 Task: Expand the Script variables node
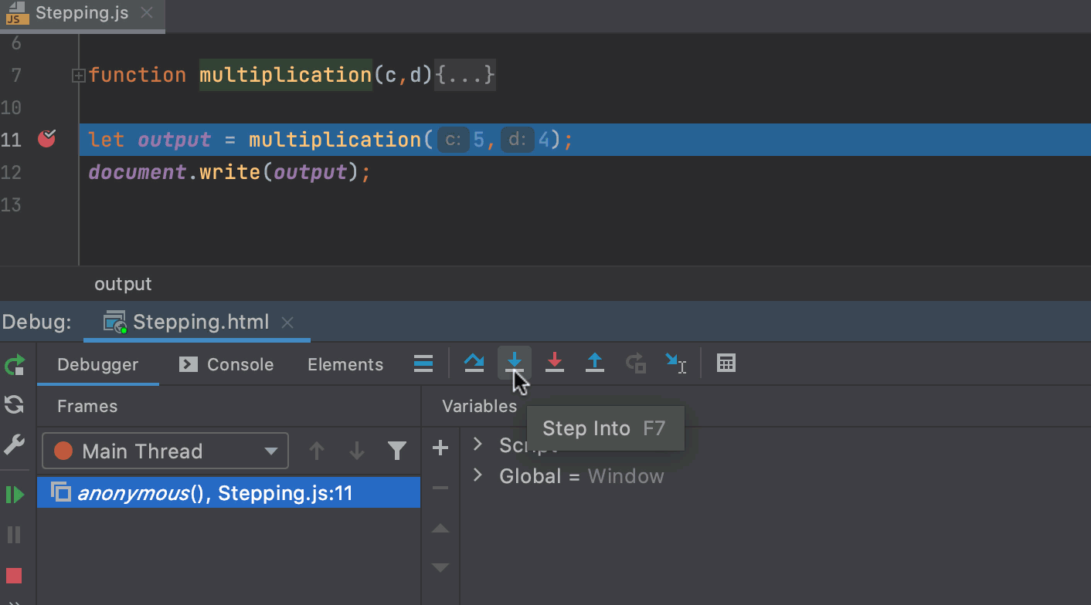478,444
